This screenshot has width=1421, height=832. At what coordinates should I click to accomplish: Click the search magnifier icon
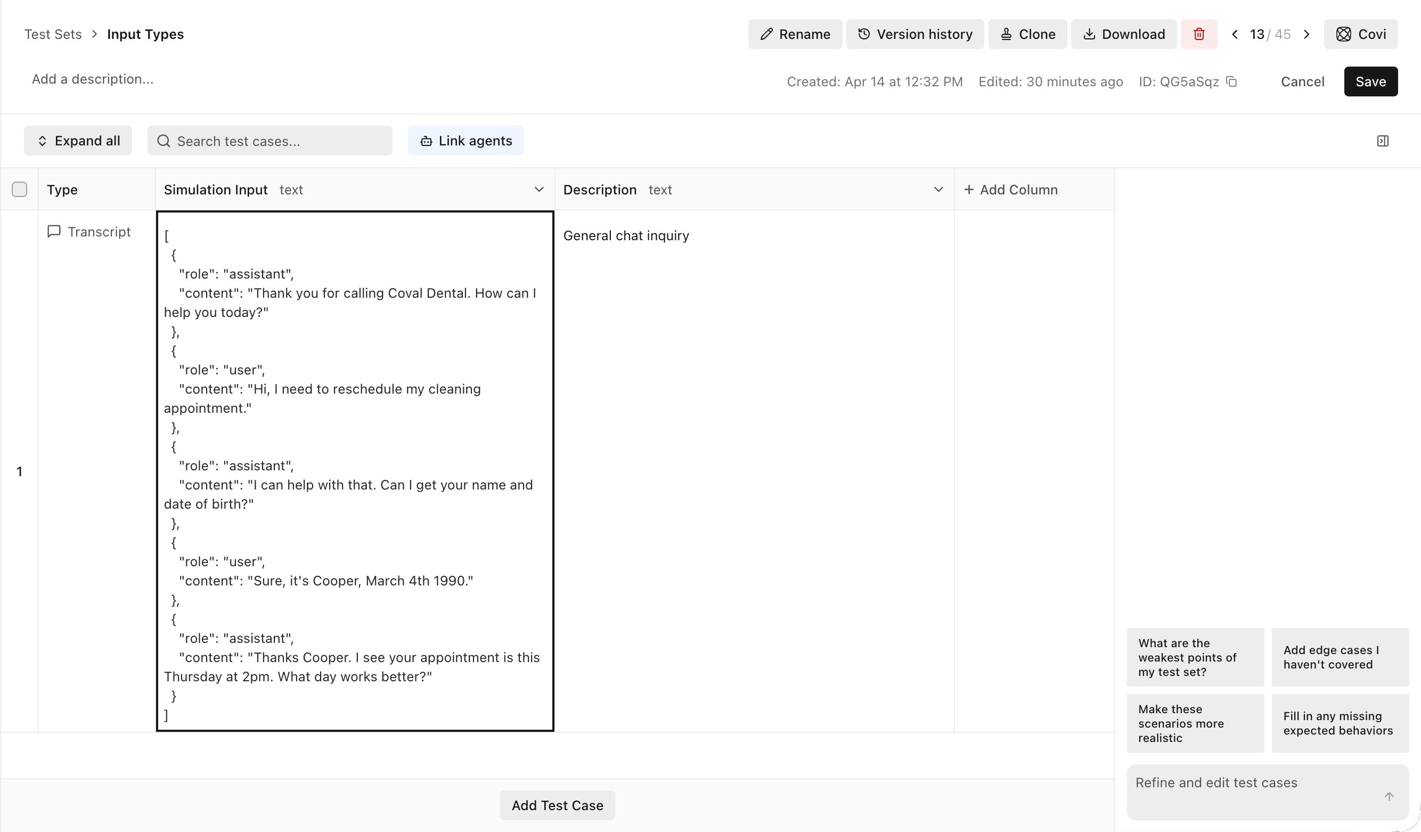164,141
